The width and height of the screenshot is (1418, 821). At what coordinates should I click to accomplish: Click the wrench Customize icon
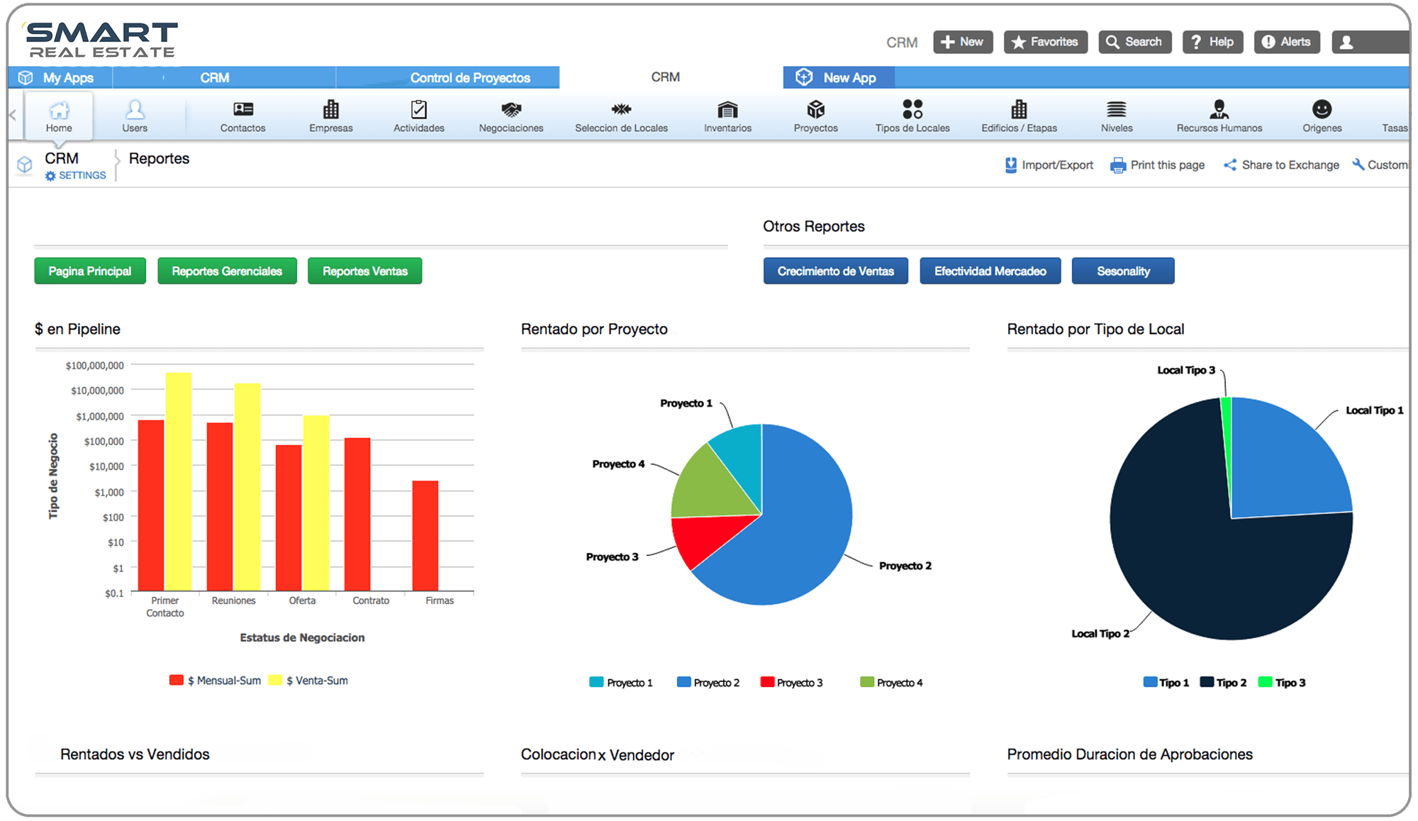[x=1358, y=164]
